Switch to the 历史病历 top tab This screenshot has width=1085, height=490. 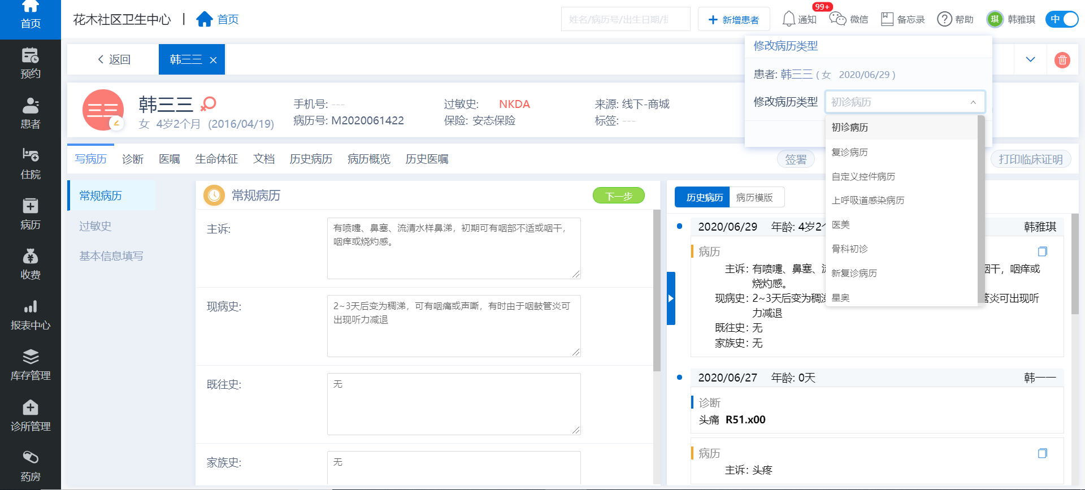click(311, 159)
